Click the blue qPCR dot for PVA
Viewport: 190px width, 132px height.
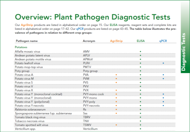pyautogui.click(x=163, y=75)
